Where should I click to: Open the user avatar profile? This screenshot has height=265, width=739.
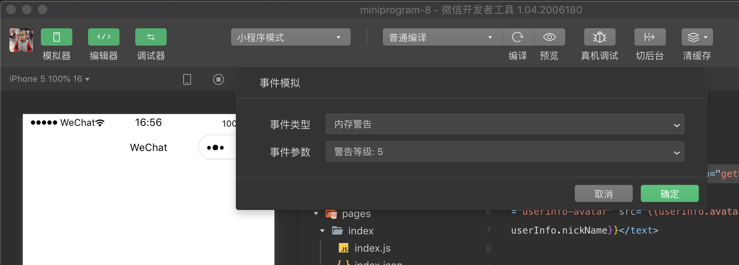pos(21,40)
